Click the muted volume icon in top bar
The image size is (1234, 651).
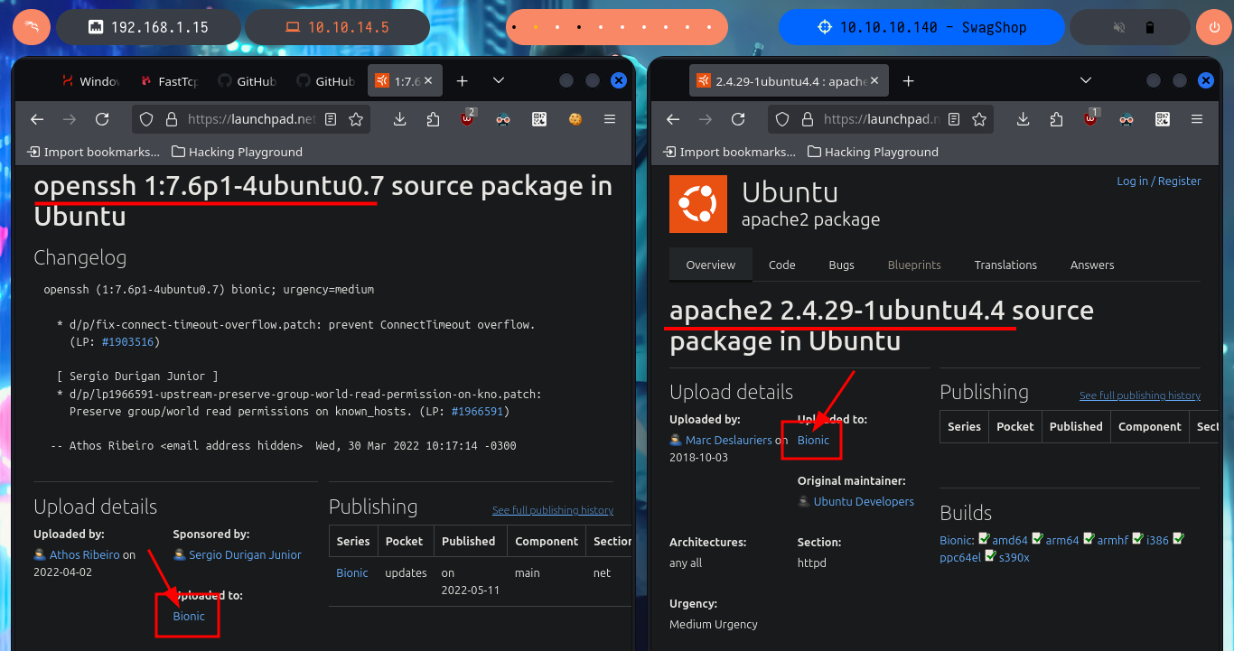[x=1119, y=27]
